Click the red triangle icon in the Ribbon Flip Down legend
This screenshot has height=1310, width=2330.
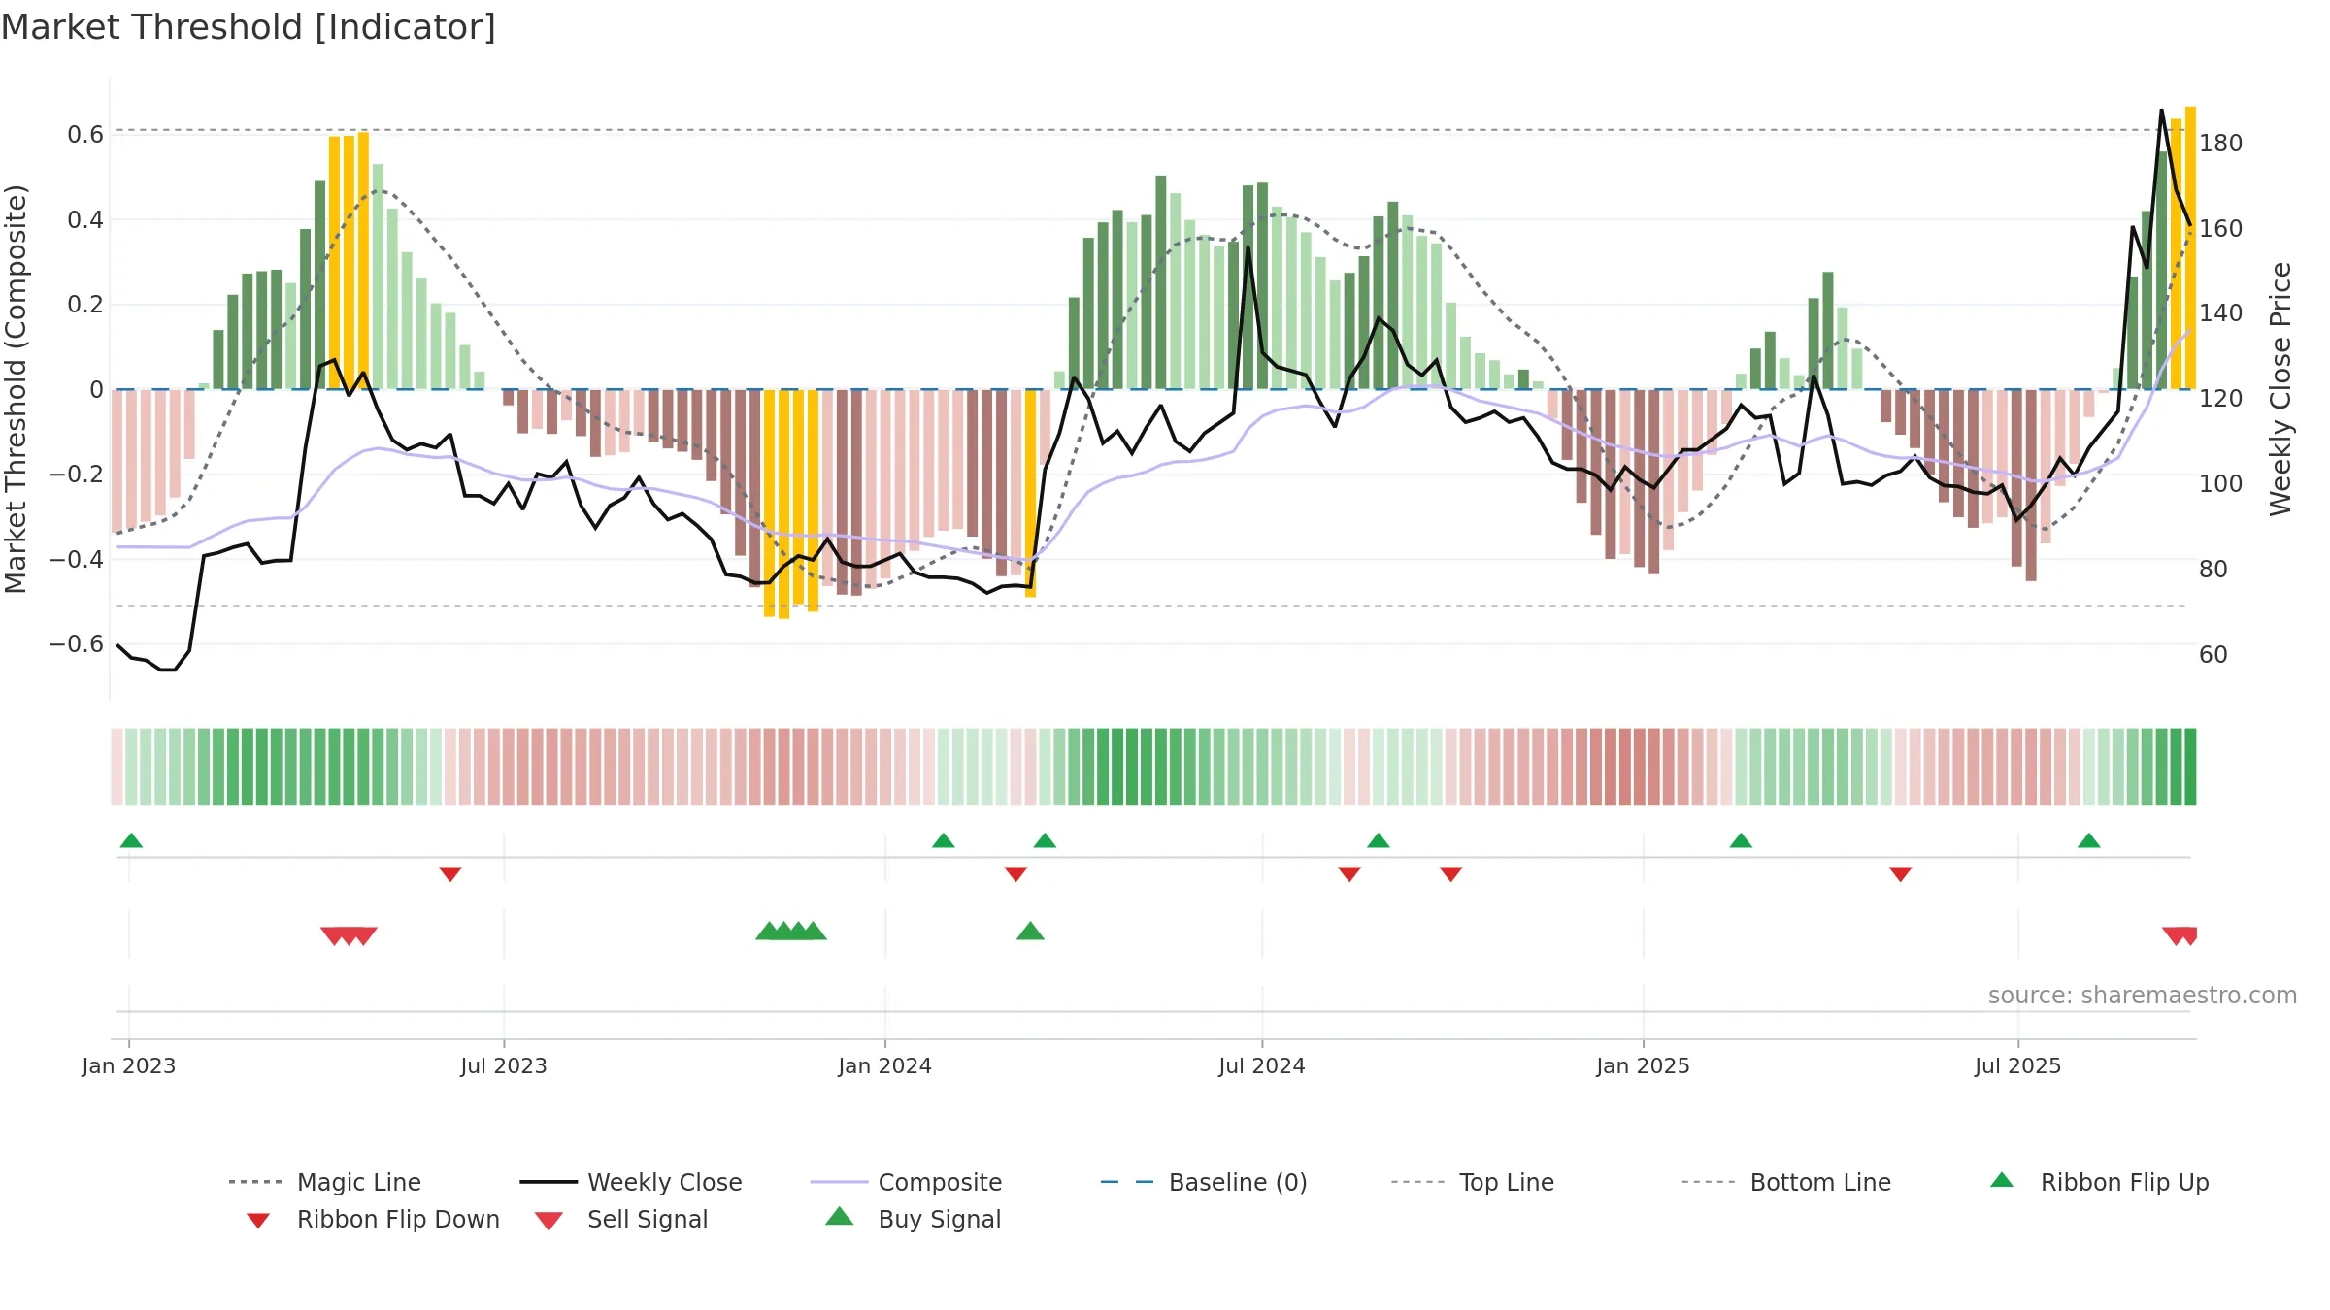pyautogui.click(x=258, y=1221)
